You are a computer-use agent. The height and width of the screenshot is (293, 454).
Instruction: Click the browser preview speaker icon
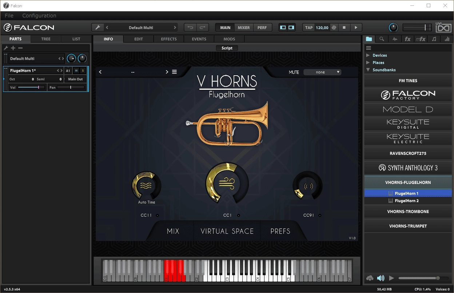(x=381, y=278)
